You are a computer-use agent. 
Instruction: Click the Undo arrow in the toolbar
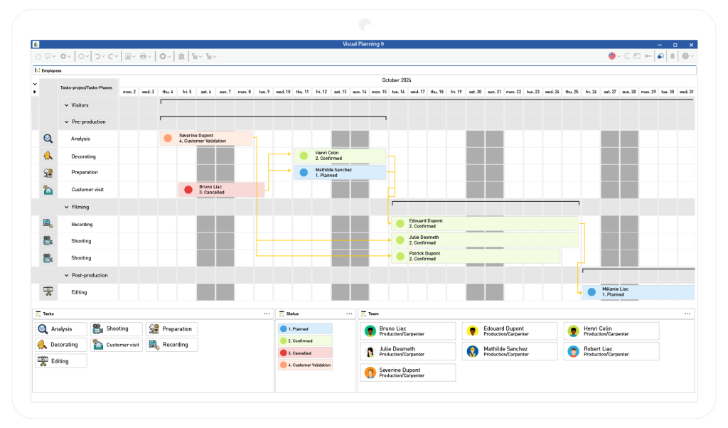pos(97,56)
